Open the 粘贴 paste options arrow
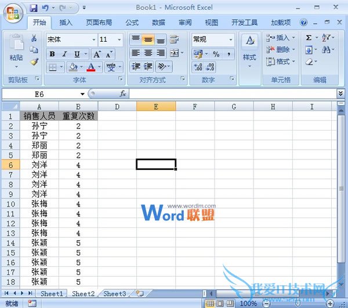The height and width of the screenshot is (308, 348). click(16, 67)
